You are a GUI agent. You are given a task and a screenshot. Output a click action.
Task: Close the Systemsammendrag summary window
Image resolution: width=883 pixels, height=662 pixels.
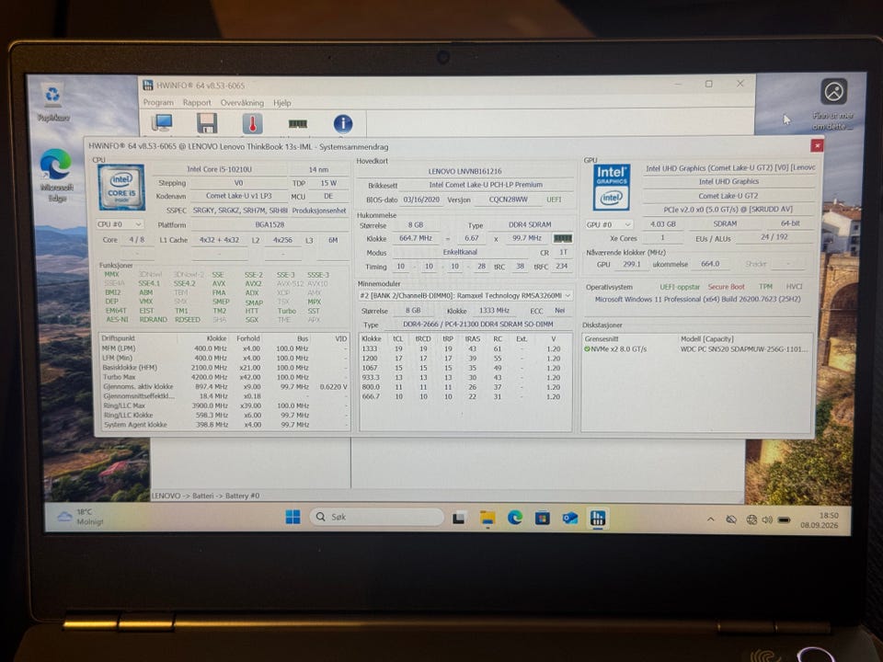[817, 146]
